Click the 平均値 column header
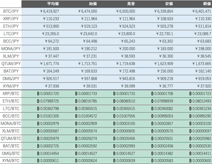 pyautogui.click(x=53, y=4)
